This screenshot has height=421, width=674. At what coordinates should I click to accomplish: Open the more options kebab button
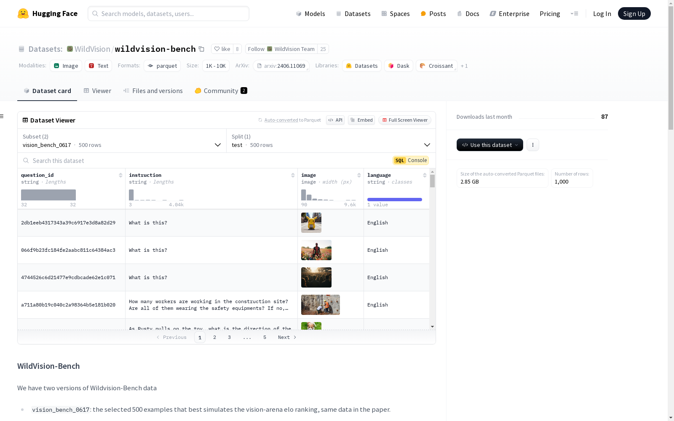[533, 145]
